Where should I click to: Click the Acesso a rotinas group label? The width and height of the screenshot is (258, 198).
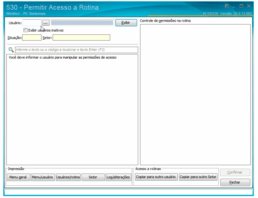(x=148, y=169)
